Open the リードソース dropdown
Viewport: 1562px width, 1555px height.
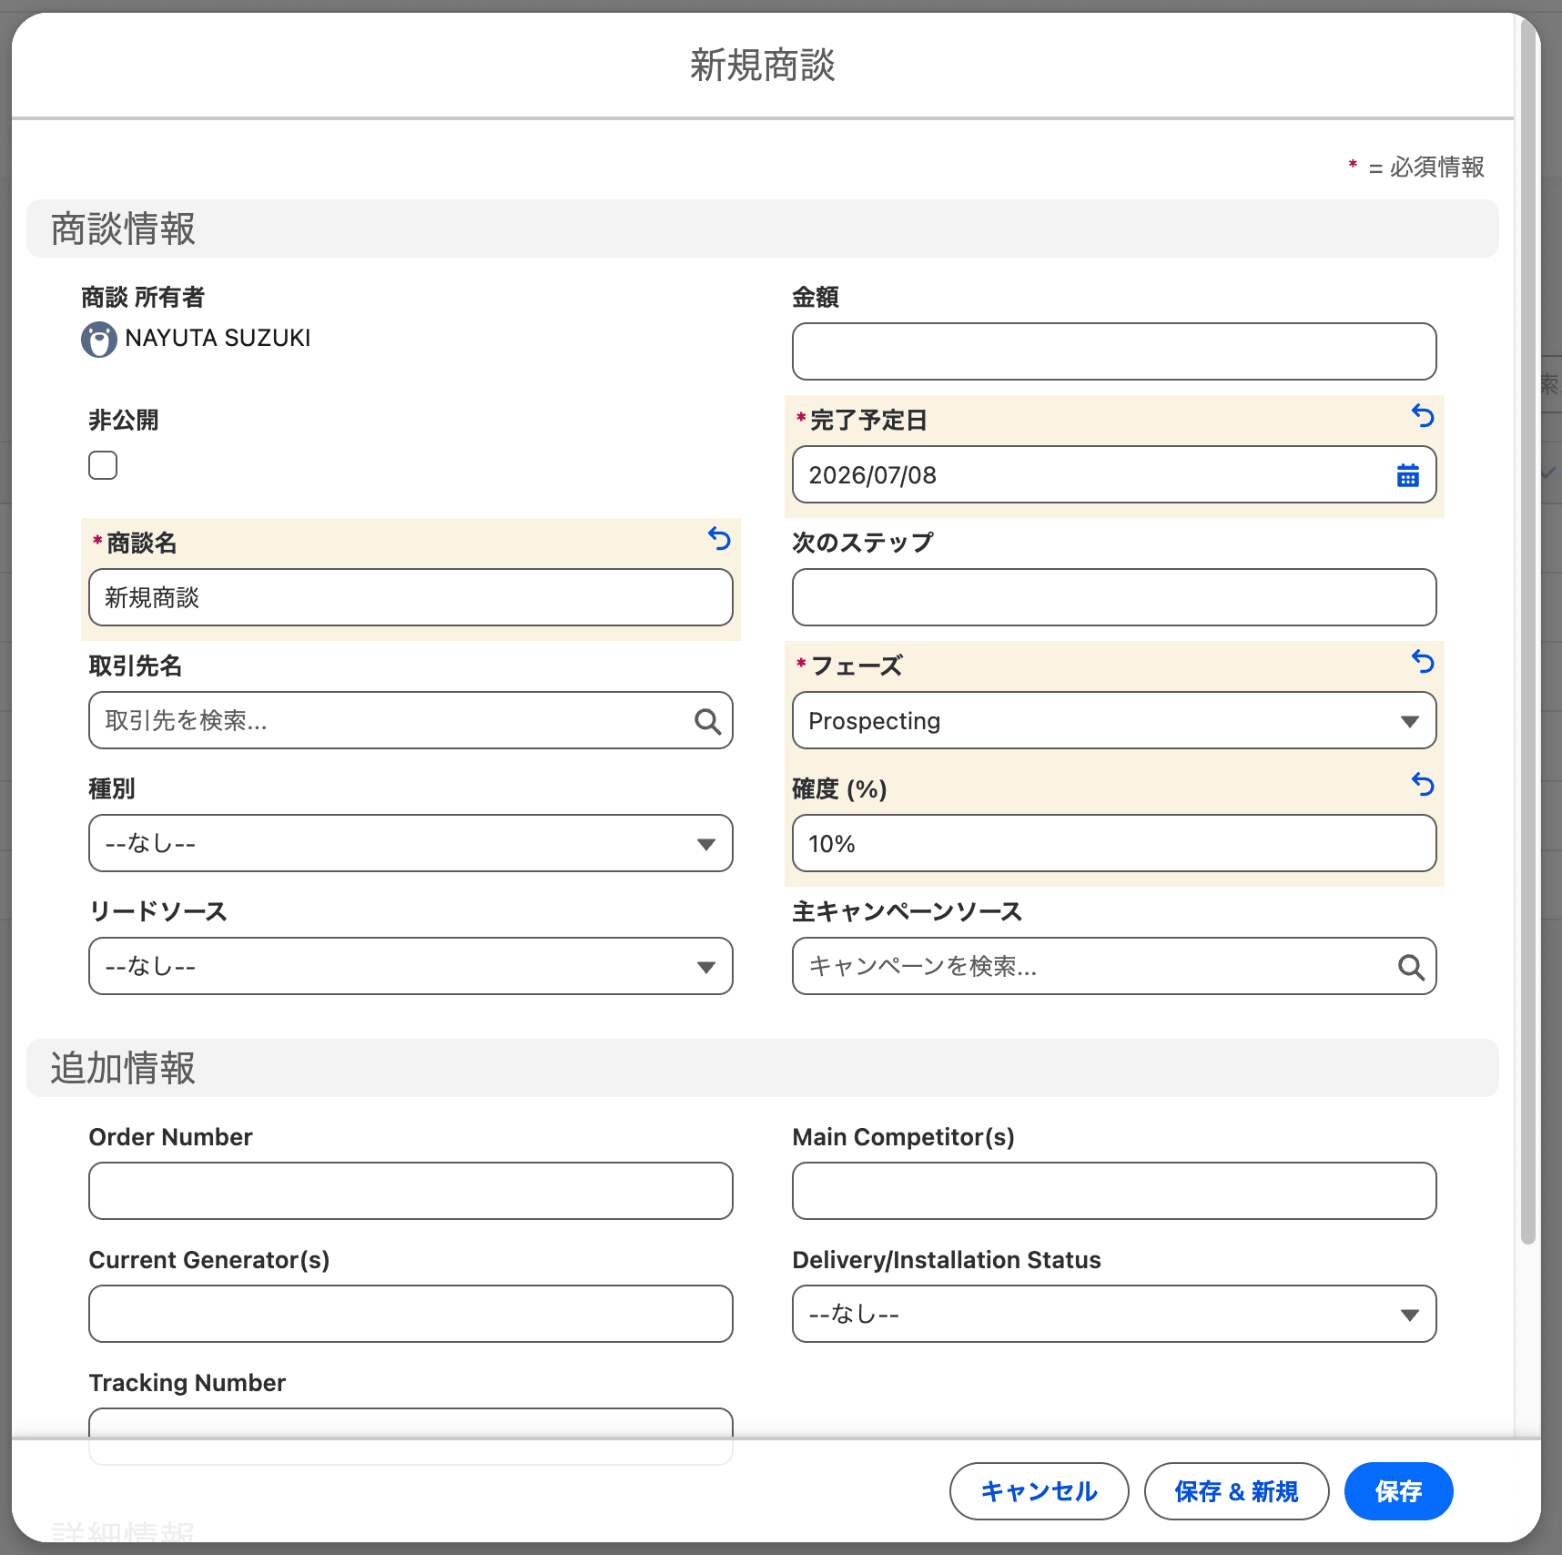click(411, 967)
